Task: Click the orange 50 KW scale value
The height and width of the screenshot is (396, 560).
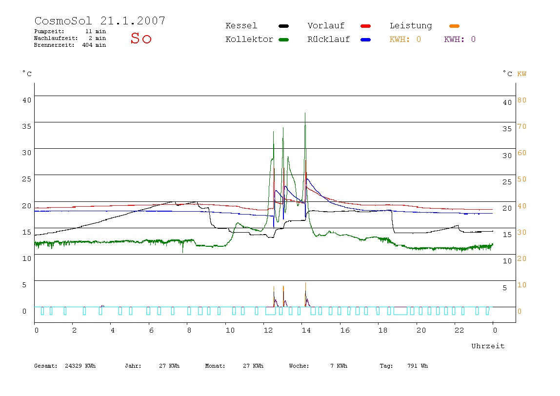Action: click(522, 179)
